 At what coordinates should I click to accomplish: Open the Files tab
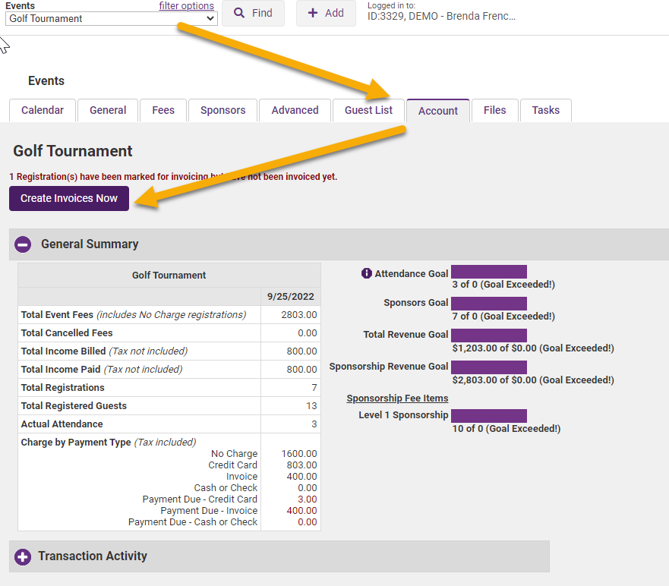click(x=494, y=110)
